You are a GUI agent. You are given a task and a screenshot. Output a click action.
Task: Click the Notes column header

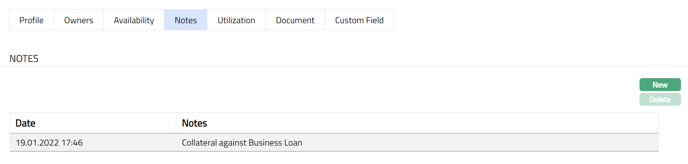click(194, 123)
